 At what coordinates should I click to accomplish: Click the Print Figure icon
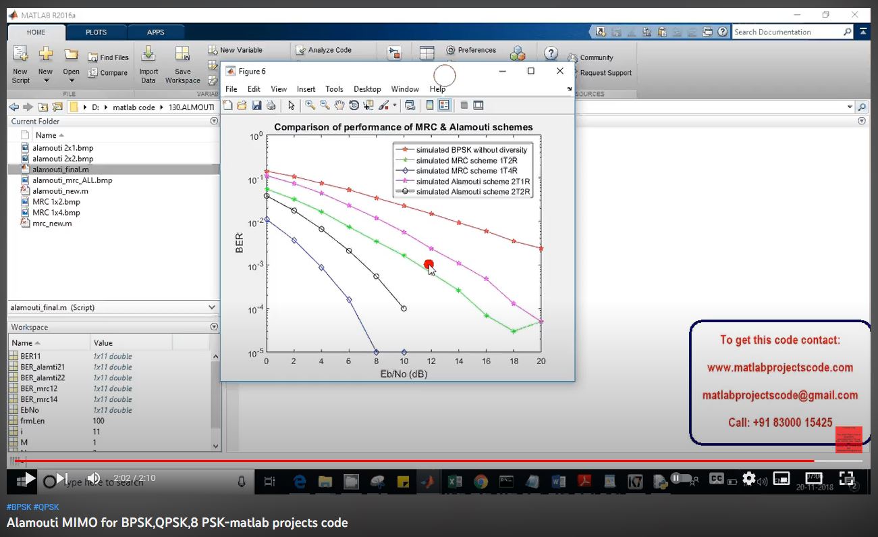271,105
